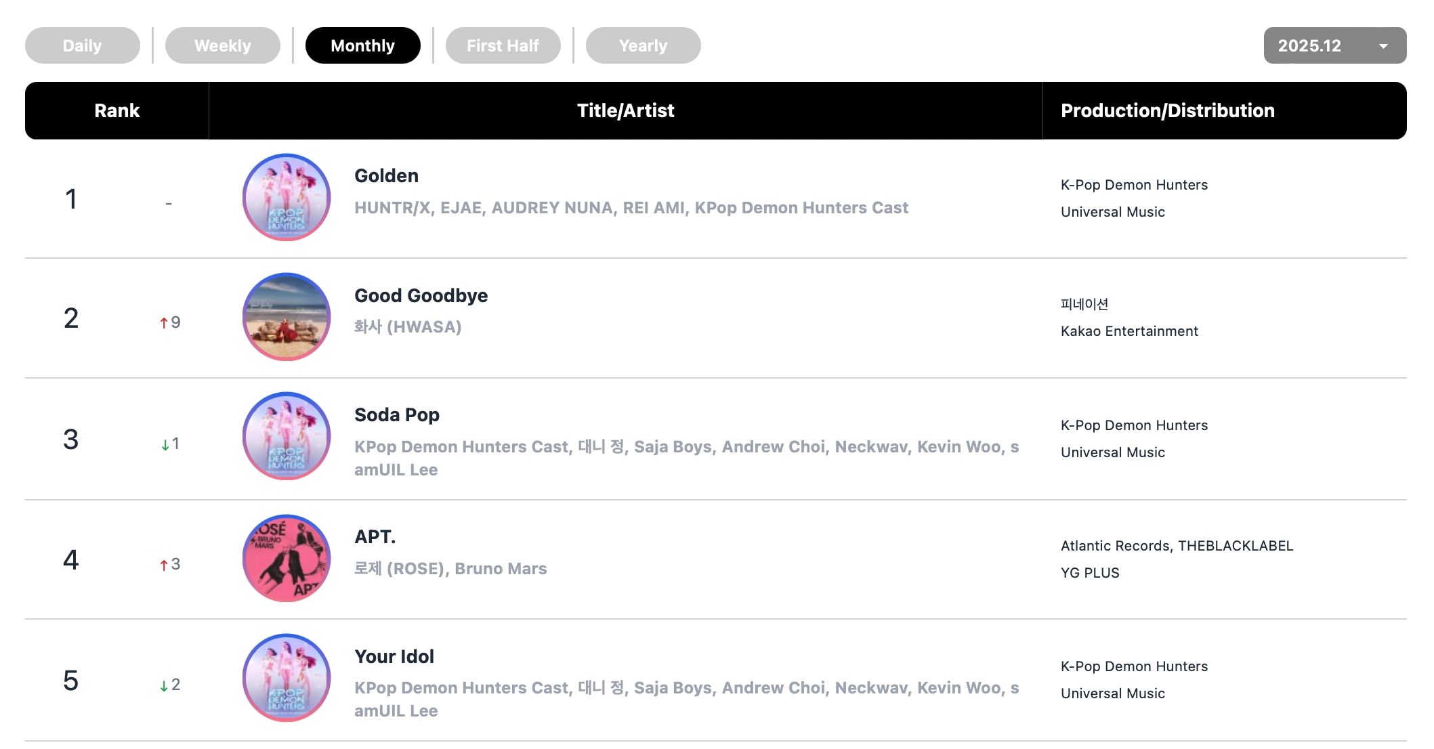Click the Good Goodbye song title

click(421, 296)
